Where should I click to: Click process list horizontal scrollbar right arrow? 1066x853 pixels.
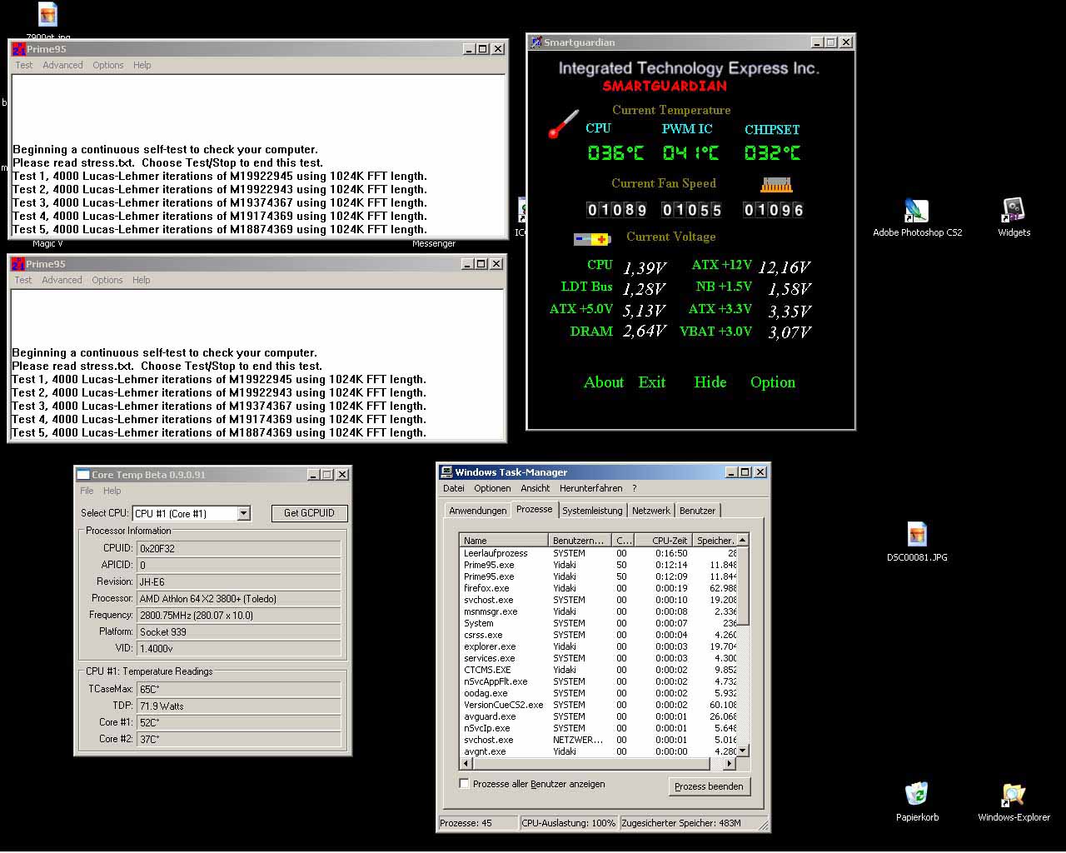pyautogui.click(x=730, y=763)
